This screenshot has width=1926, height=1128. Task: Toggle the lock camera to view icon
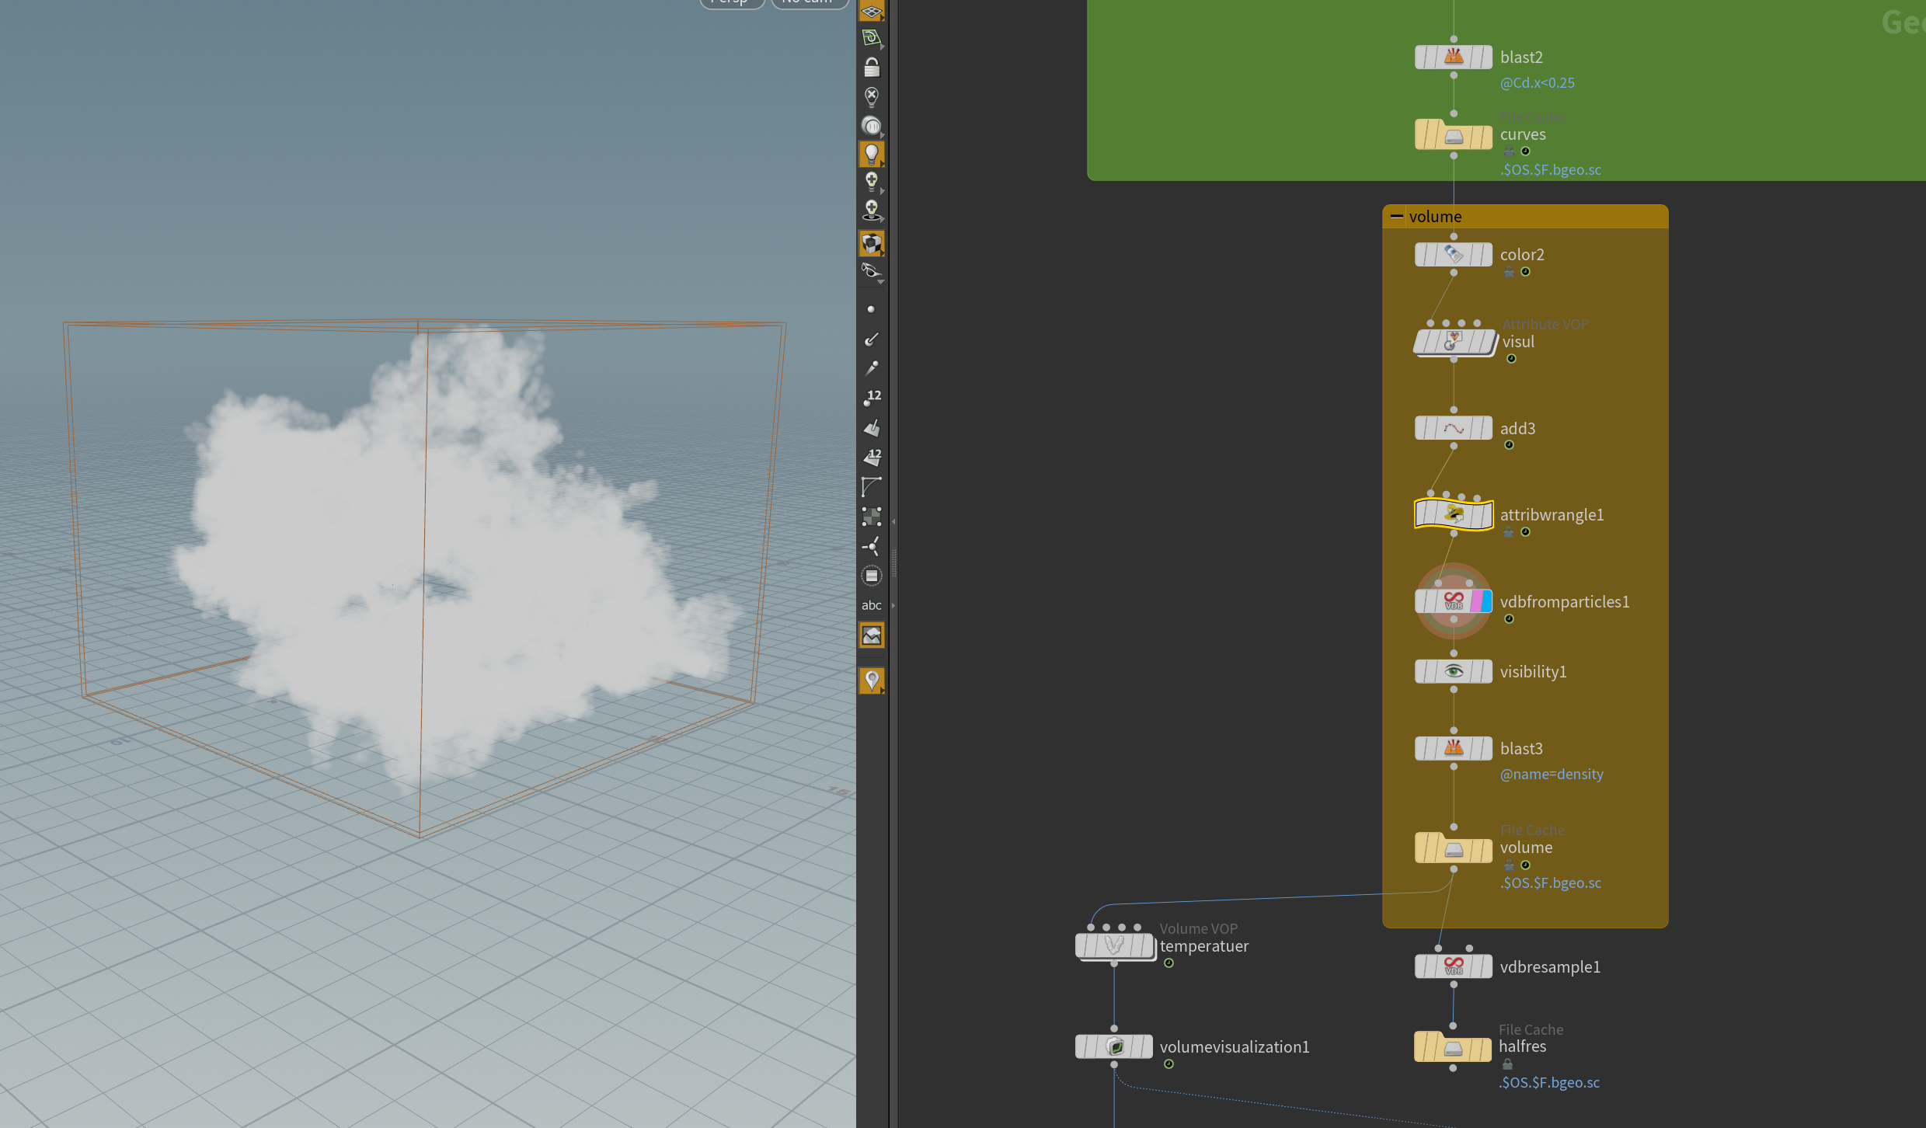point(872,68)
